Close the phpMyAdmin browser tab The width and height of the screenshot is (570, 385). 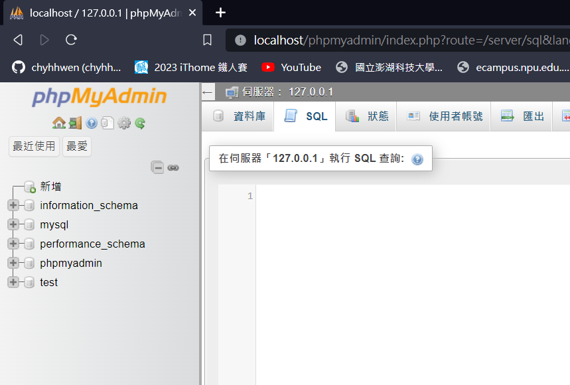click(192, 13)
